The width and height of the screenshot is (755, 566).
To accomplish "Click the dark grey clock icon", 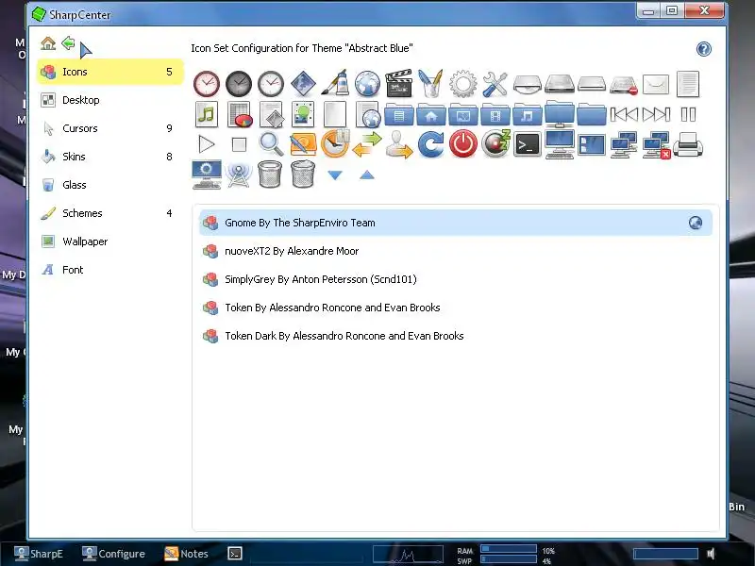I will point(239,84).
